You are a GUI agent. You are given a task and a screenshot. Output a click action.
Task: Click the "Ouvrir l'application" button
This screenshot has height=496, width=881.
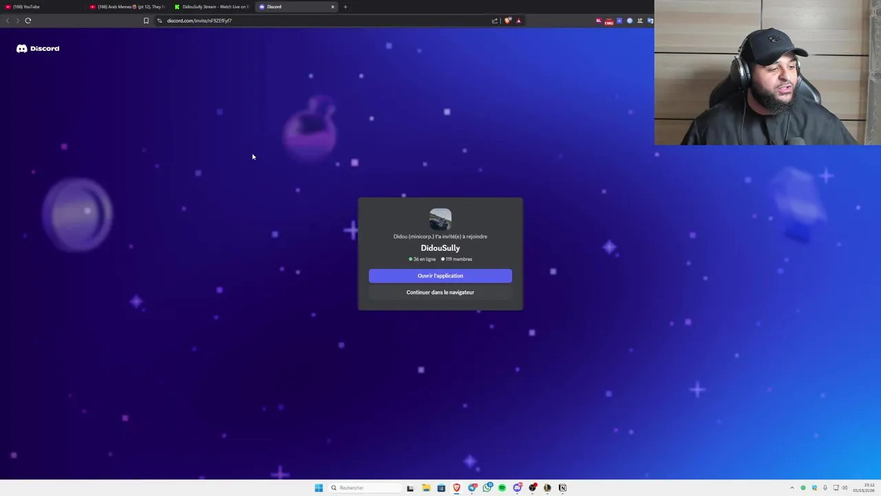(x=440, y=276)
